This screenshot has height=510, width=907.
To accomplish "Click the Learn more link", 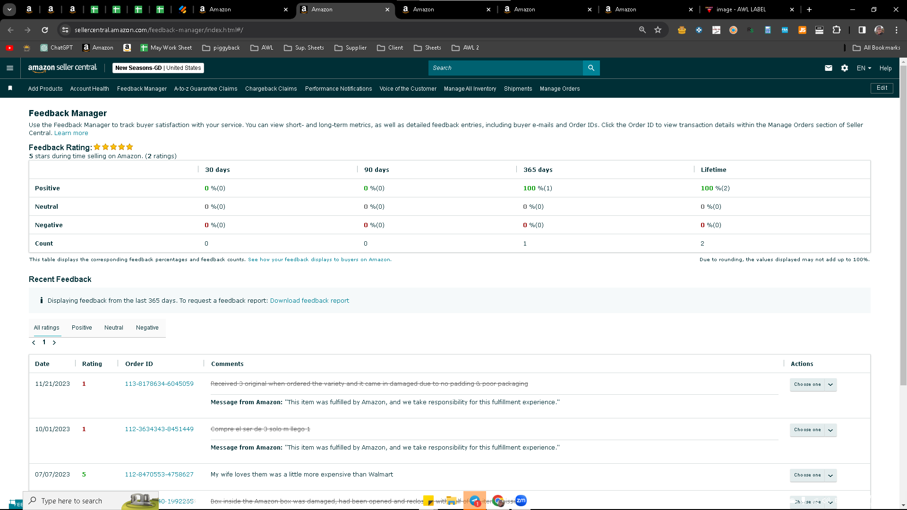I will coord(71,133).
